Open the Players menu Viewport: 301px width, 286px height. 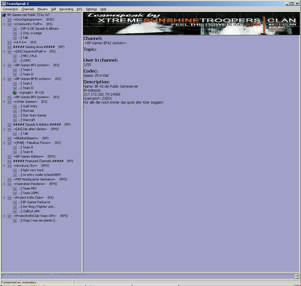(x=42, y=9)
